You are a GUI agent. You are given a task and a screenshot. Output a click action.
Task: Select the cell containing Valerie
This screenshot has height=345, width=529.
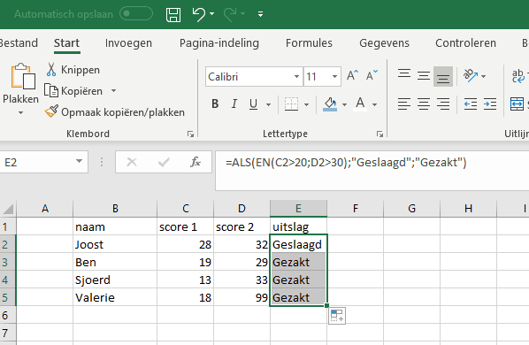coord(115,297)
